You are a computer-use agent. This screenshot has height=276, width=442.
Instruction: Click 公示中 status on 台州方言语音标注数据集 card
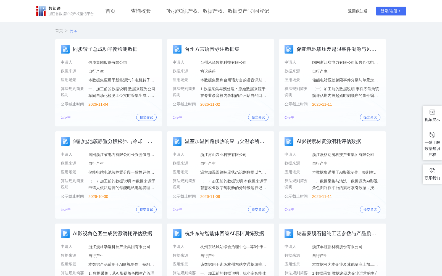tap(178, 117)
